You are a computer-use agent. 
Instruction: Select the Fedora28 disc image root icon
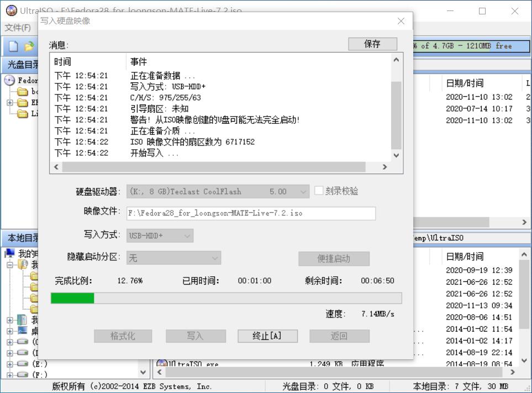(10, 81)
